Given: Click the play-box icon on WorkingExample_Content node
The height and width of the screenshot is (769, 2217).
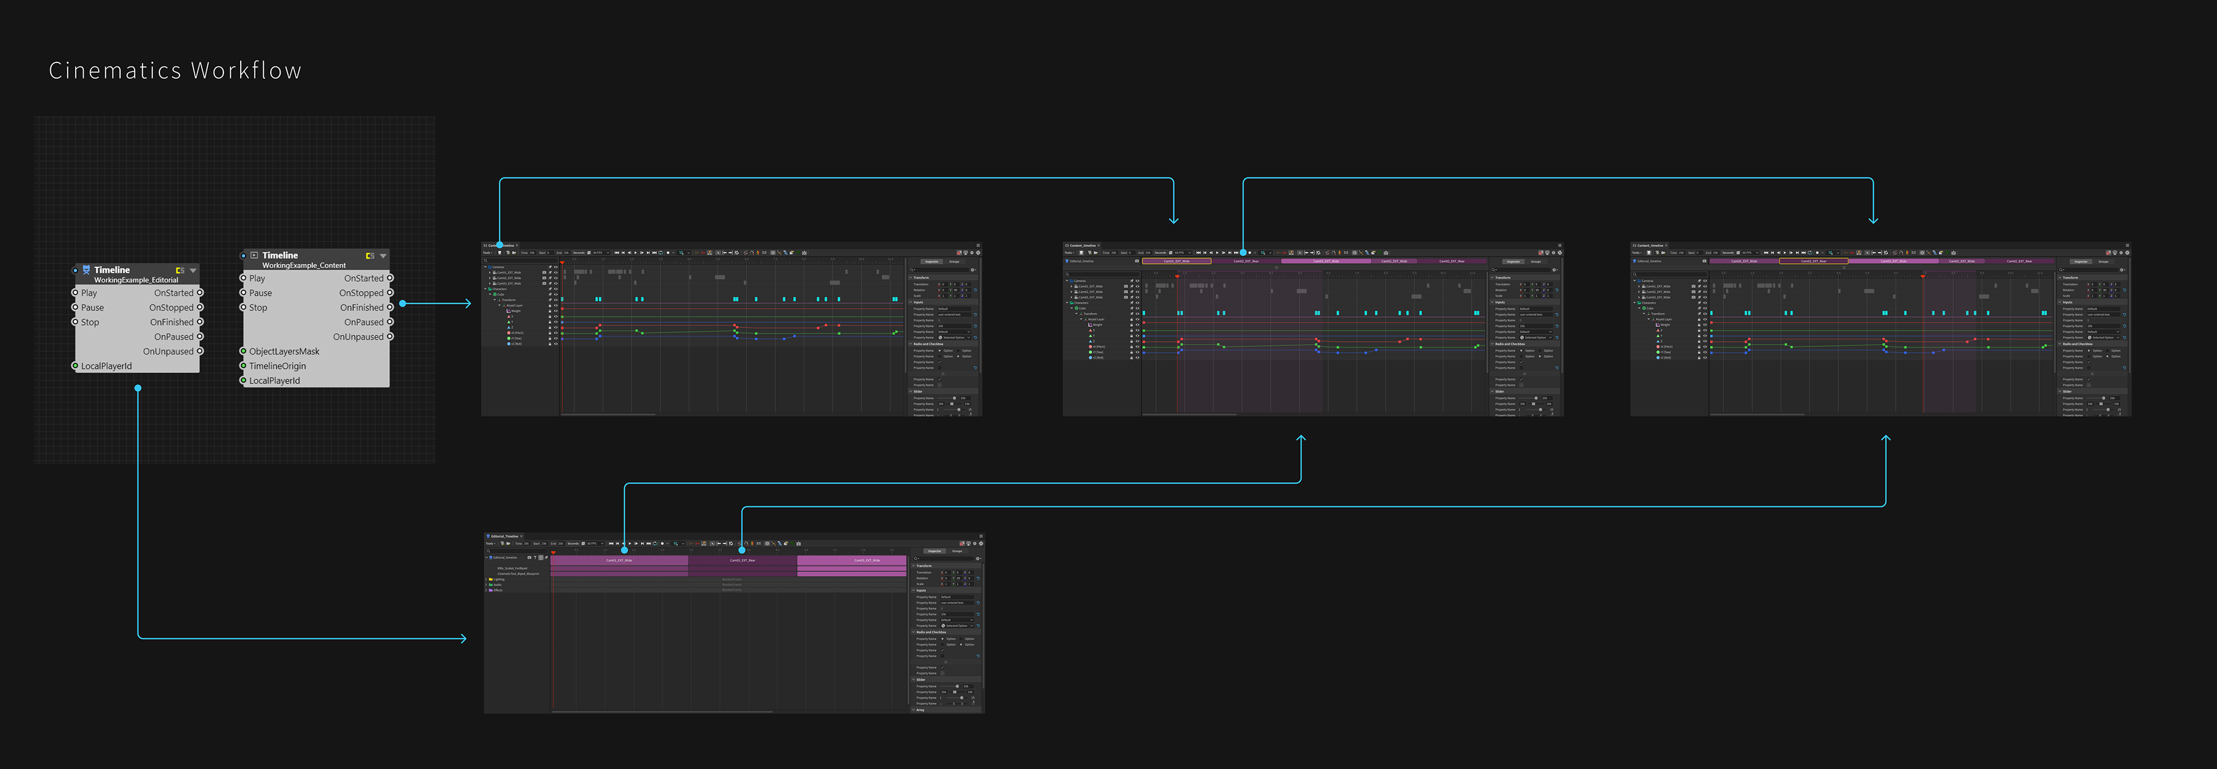Looking at the screenshot, I should 255,256.
